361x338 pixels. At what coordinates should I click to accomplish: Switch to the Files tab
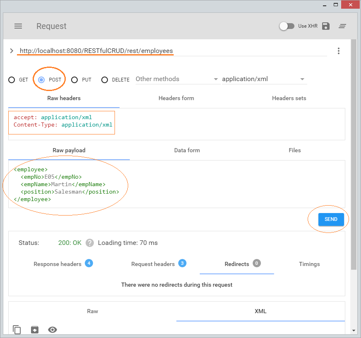[295, 150]
